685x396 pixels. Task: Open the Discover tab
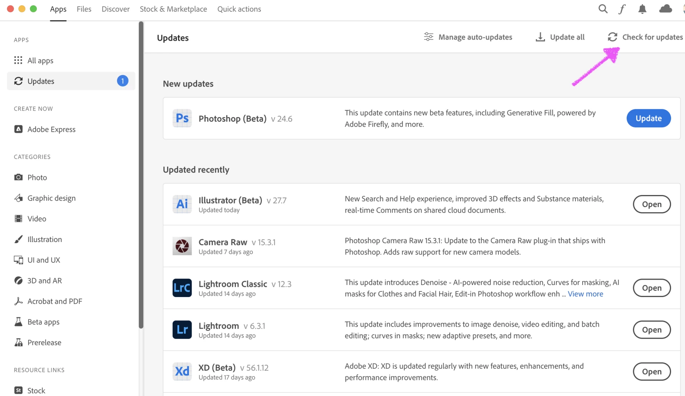tap(116, 9)
